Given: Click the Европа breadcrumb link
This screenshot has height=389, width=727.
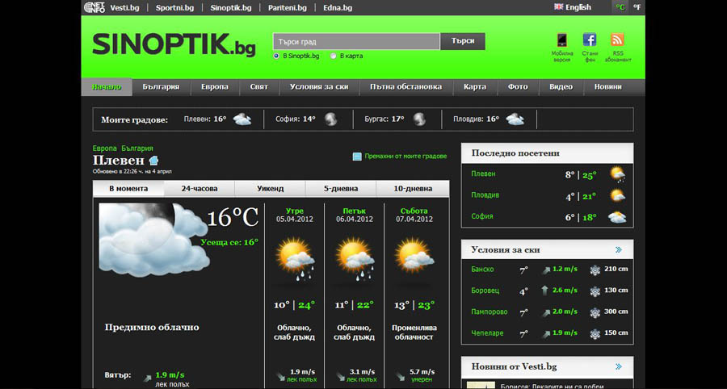Looking at the screenshot, I should coord(105,148).
